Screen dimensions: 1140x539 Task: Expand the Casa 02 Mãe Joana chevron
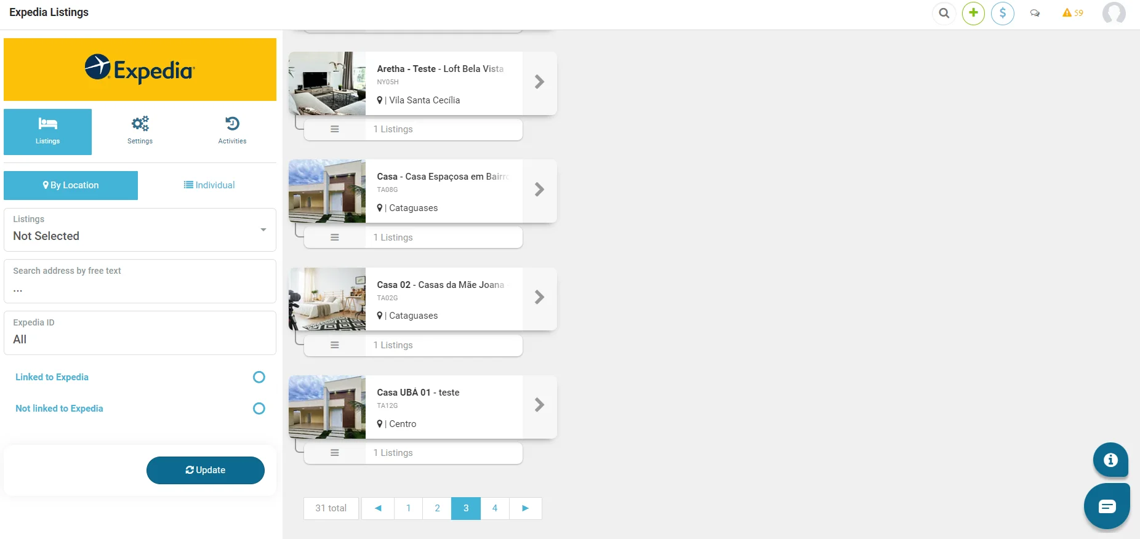[x=539, y=297]
